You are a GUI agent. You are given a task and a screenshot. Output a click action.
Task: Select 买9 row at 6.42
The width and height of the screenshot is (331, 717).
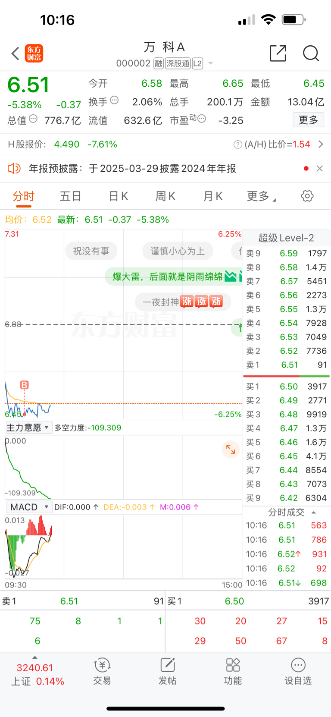(286, 498)
